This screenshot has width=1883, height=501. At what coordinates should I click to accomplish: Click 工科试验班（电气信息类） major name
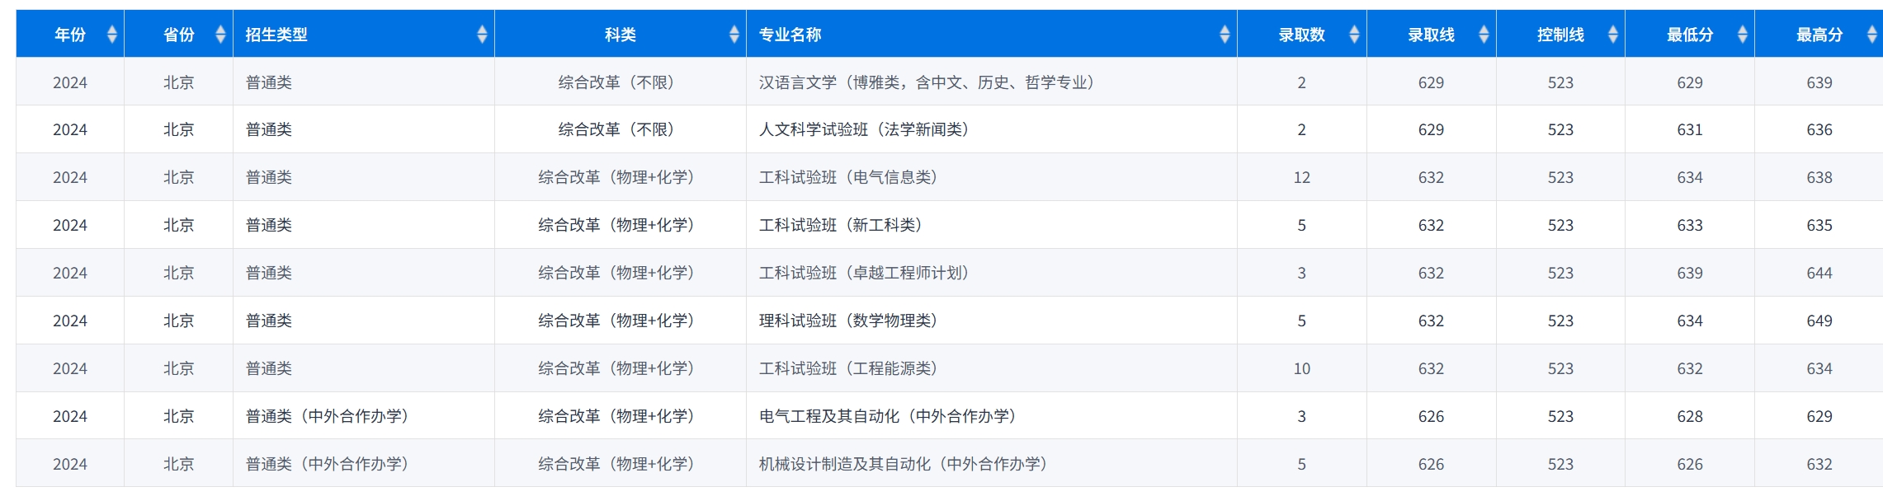(x=847, y=177)
